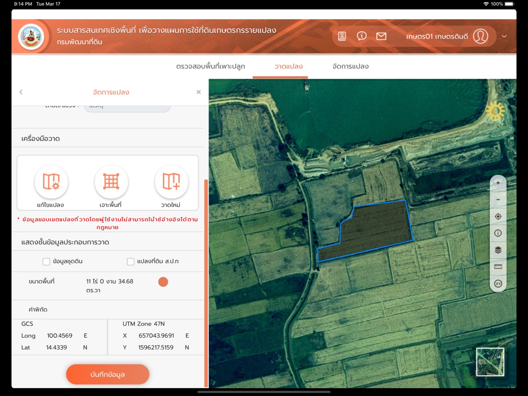Close the จัดการแปลง panel
This screenshot has height=396, width=528.
[x=199, y=92]
